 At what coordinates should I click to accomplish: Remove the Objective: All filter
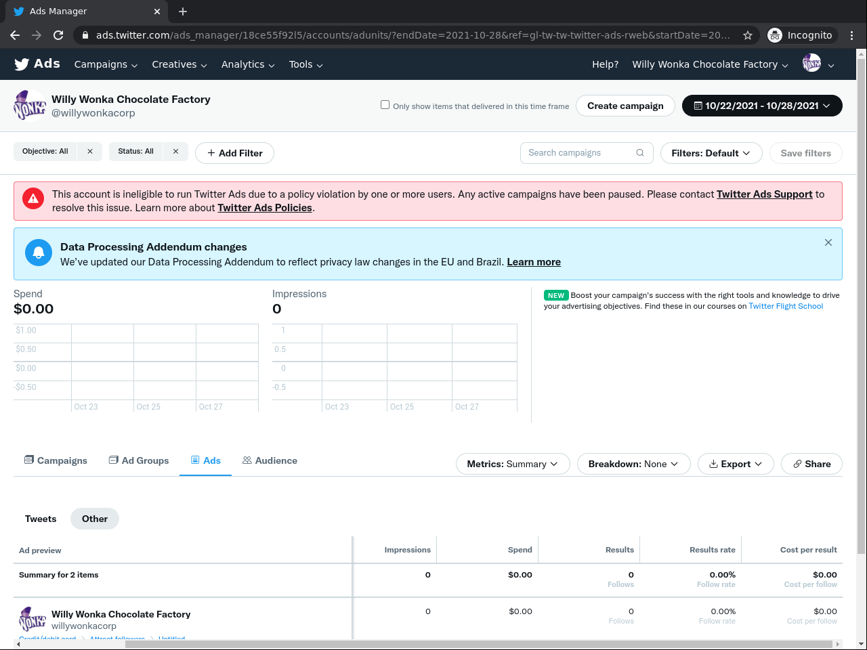(x=90, y=152)
